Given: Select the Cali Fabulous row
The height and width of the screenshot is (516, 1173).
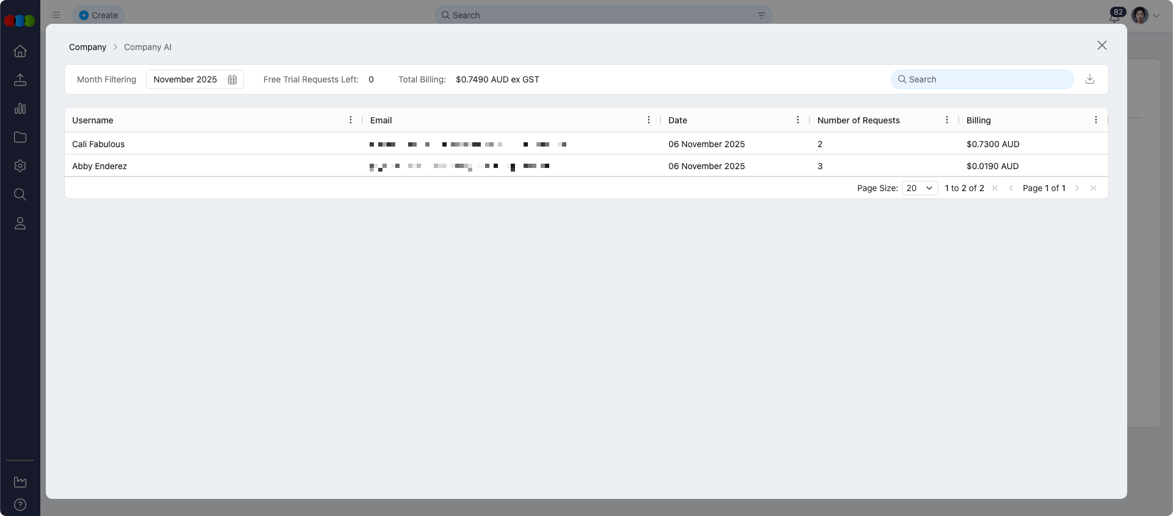Looking at the screenshot, I should point(98,144).
